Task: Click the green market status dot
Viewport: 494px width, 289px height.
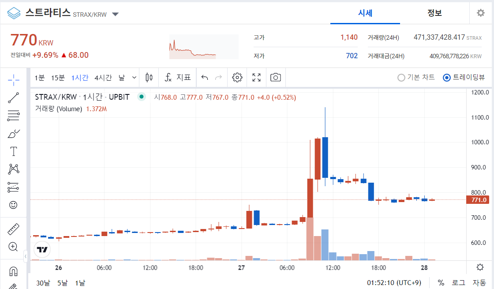Action: (x=142, y=97)
